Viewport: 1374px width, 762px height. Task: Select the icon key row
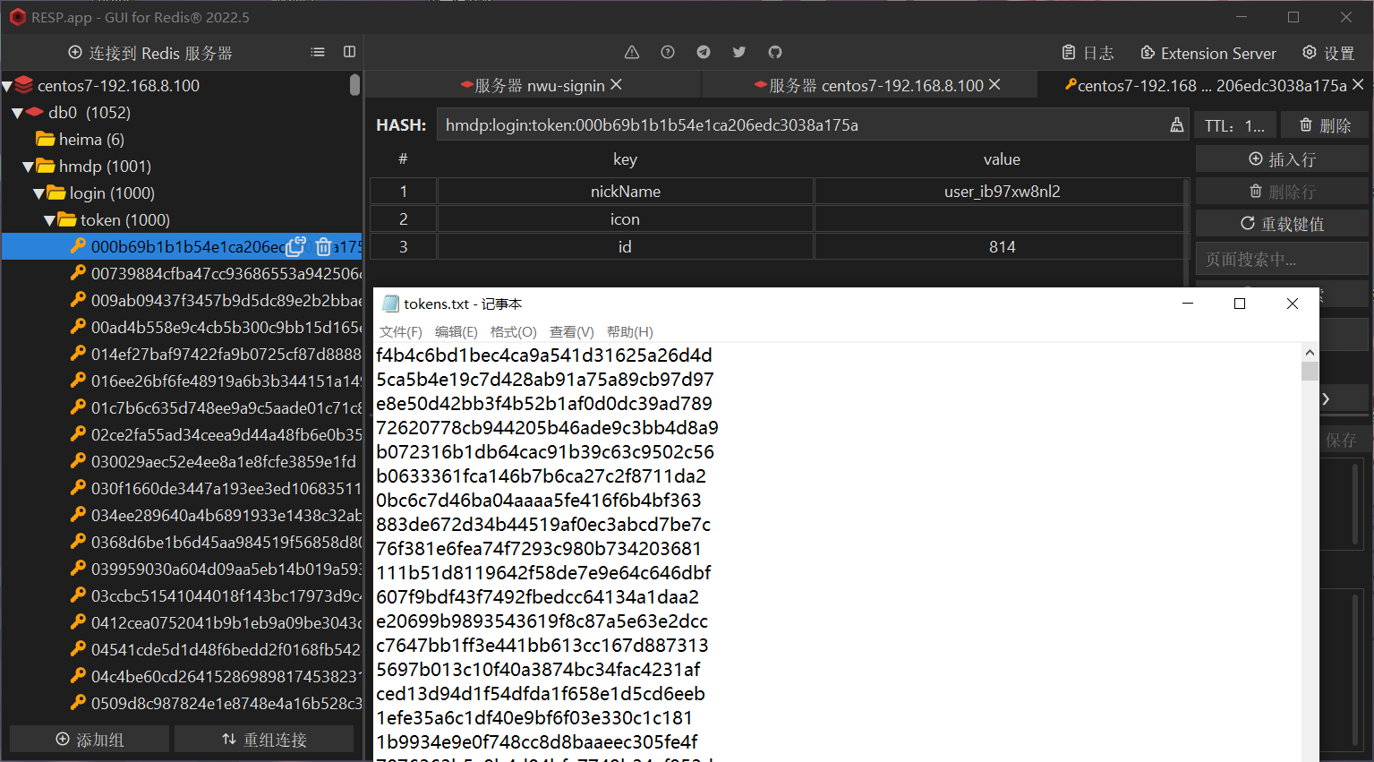[x=625, y=219]
